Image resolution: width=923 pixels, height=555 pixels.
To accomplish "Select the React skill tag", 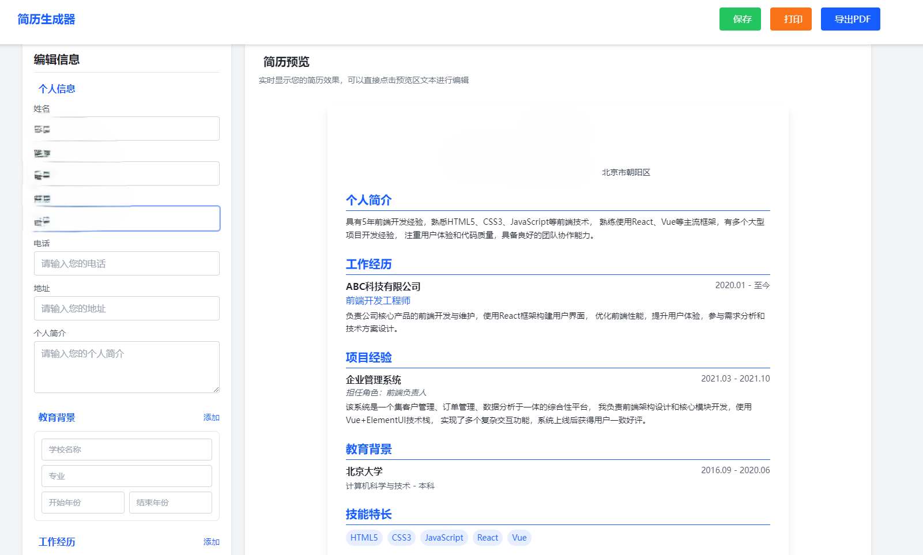I will [x=488, y=538].
